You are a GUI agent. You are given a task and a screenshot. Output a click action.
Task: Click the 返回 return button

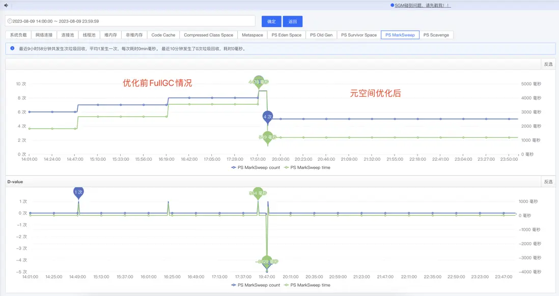[x=293, y=21]
